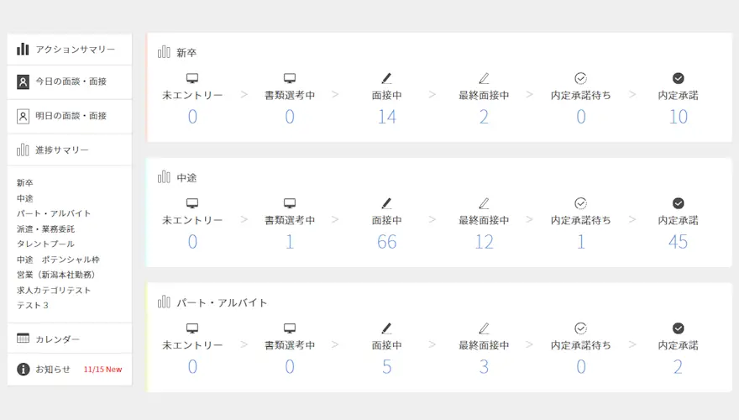Click the お知らせ info icon
Viewport: 739px width, 420px height.
[24, 370]
